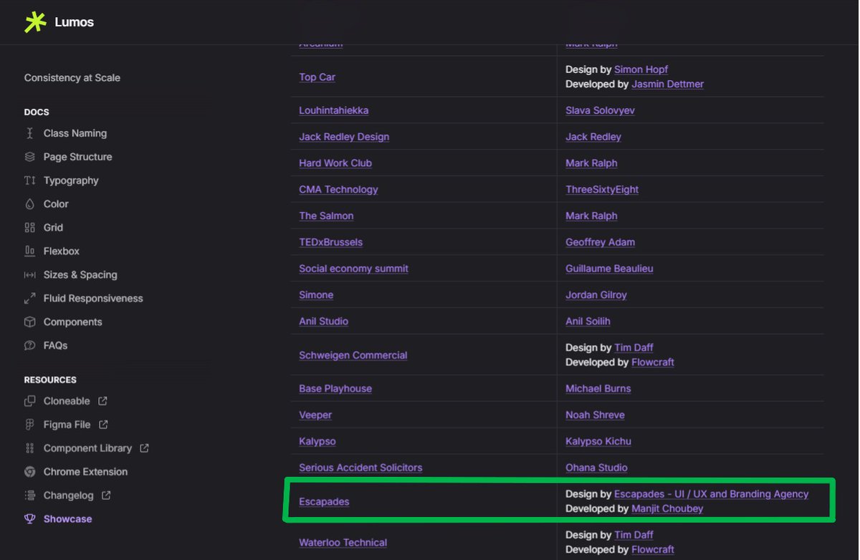The image size is (860, 560).
Task: Visit Jordan Gilroy's link
Action: click(x=596, y=295)
